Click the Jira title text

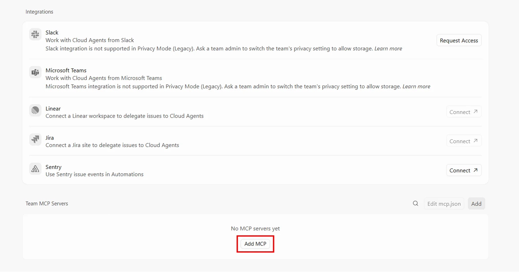(x=50, y=138)
